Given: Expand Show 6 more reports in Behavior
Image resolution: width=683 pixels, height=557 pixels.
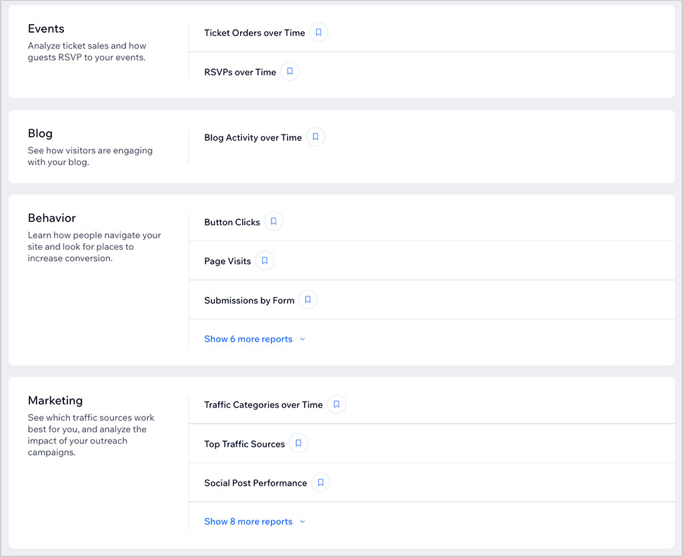Looking at the screenshot, I should click(x=255, y=339).
